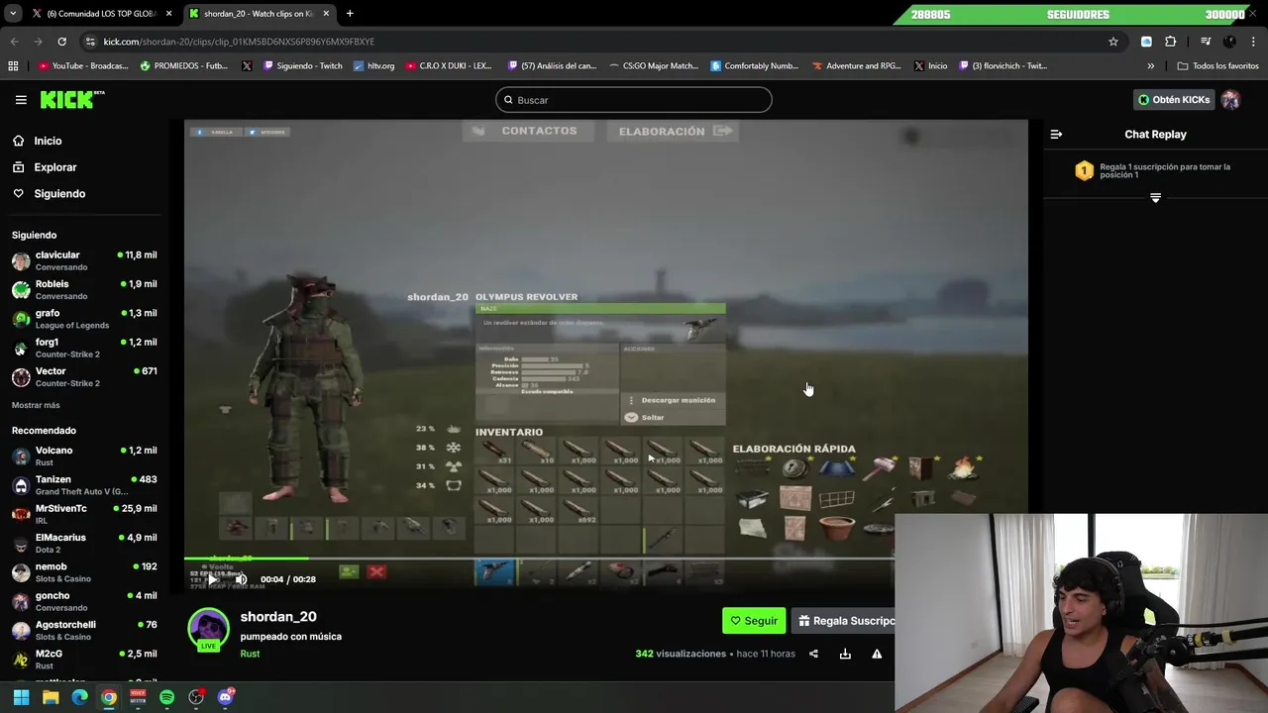Mute the clip volume
Screen dimensions: 1268x713
click(241, 579)
